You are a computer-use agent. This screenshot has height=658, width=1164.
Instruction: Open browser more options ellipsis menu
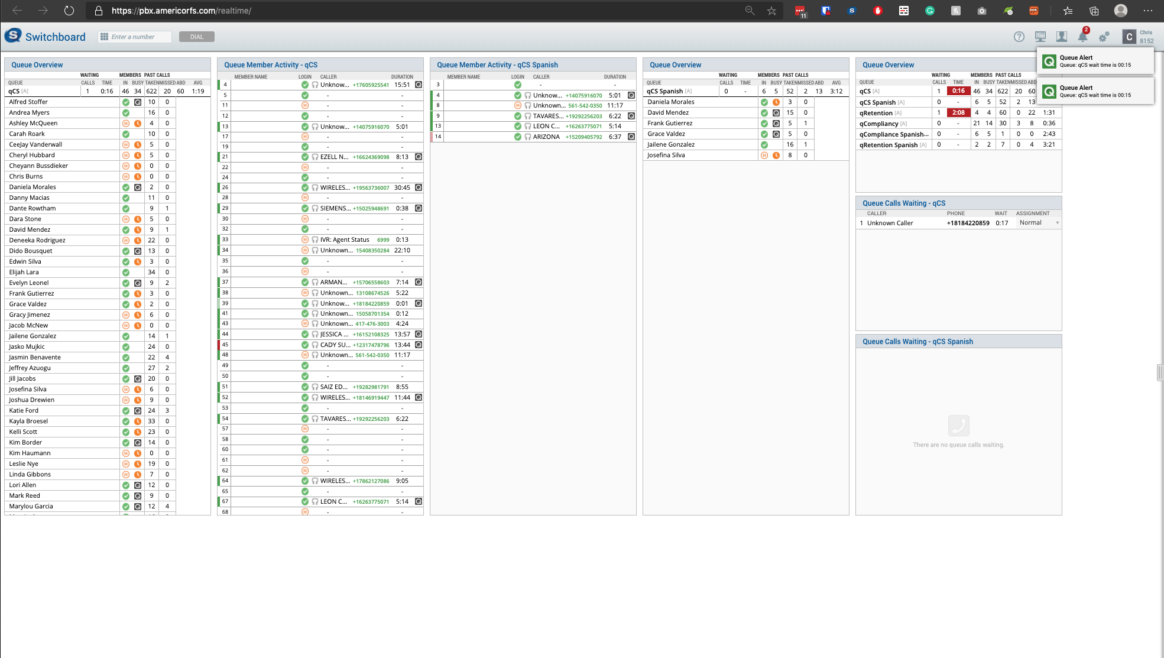[x=1147, y=11]
